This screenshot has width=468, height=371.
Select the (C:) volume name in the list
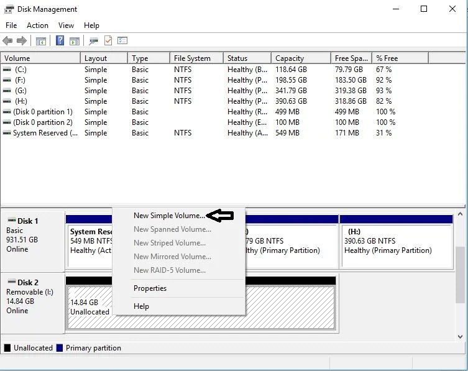[21, 70]
